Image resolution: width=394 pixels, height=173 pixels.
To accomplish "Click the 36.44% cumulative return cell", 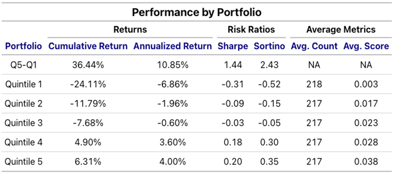I will tap(88, 65).
